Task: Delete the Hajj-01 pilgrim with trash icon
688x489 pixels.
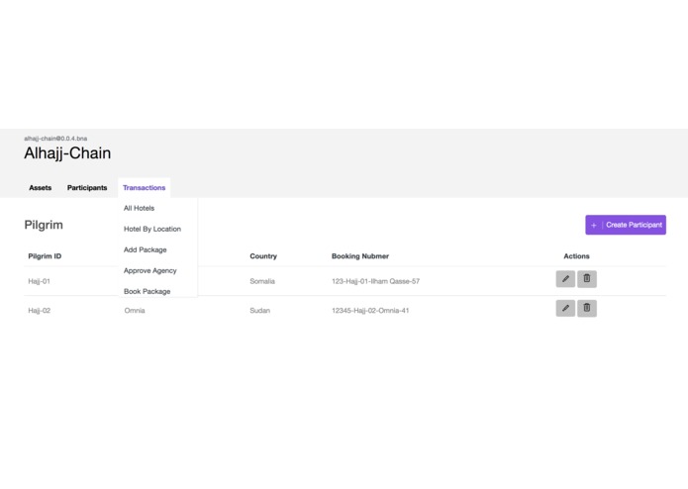Action: point(587,279)
